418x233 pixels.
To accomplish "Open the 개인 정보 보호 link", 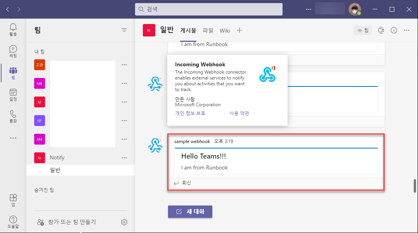I will tap(190, 113).
